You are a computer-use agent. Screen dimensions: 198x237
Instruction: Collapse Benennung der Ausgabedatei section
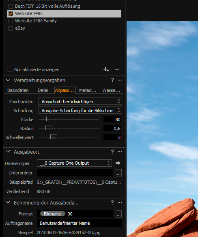pyautogui.click(x=8, y=202)
